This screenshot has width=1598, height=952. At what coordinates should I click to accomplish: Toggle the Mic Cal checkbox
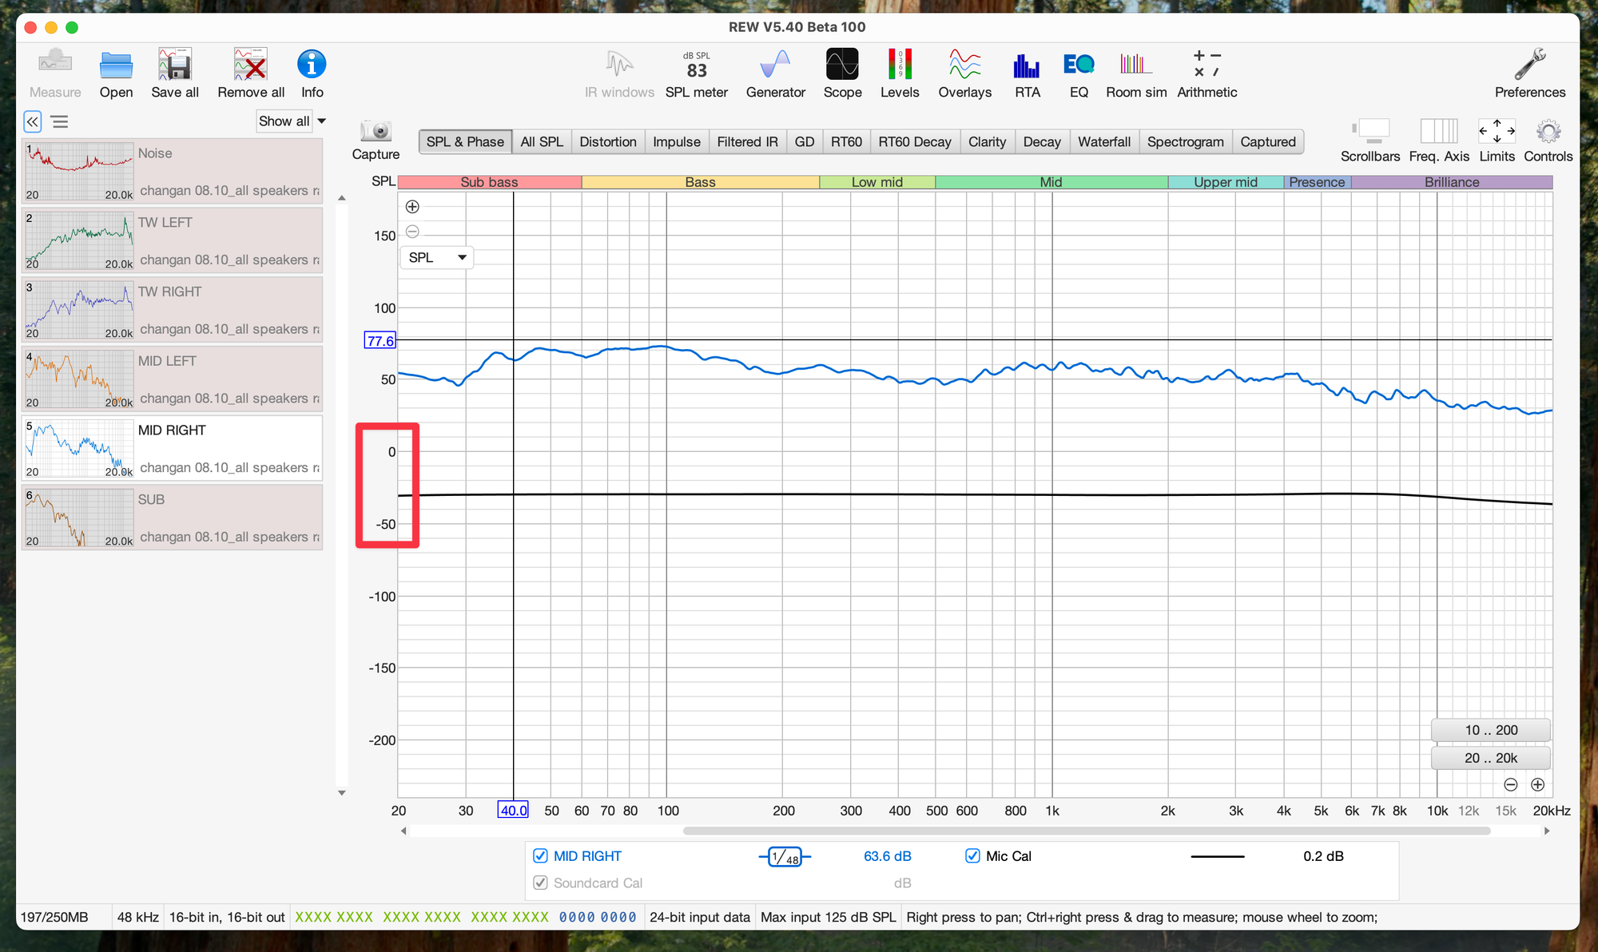pos(972,856)
